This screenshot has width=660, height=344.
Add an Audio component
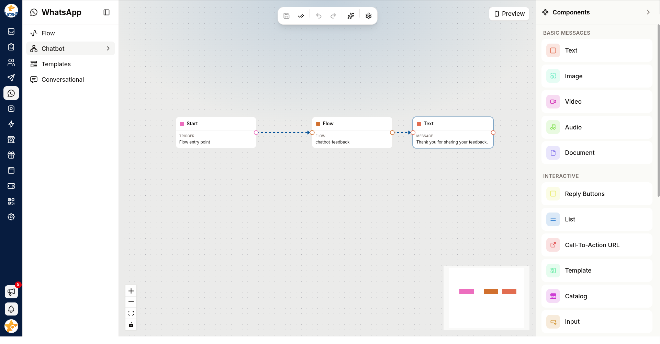[597, 127]
